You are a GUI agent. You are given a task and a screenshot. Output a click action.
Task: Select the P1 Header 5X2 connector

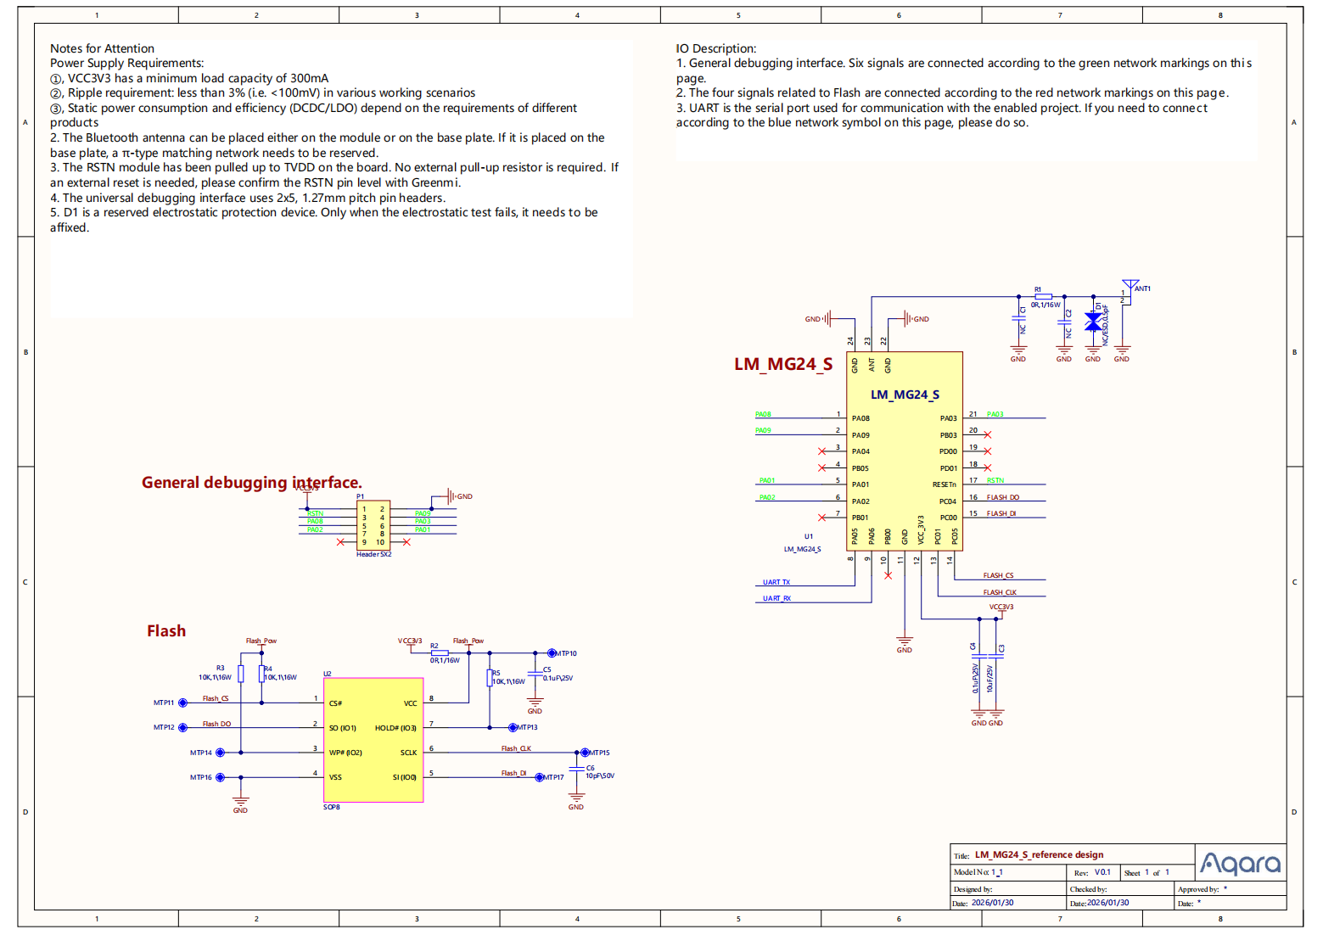click(373, 525)
